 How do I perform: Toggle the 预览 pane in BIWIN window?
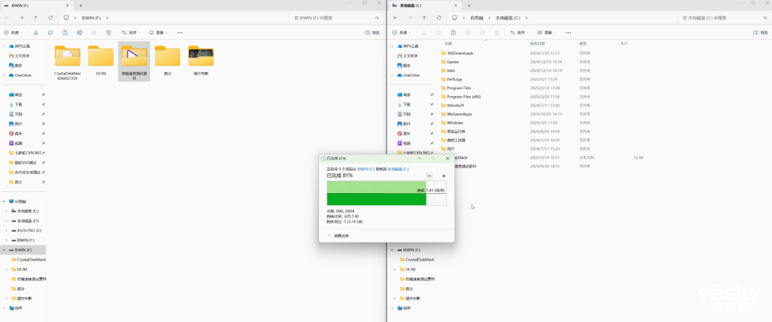tap(372, 32)
